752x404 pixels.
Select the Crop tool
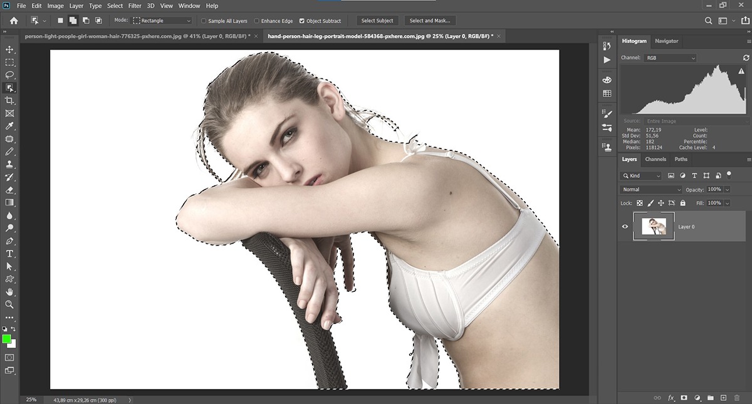(9, 101)
